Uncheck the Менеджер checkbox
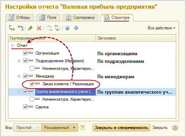The width and height of the screenshot is (186, 137). point(25,76)
